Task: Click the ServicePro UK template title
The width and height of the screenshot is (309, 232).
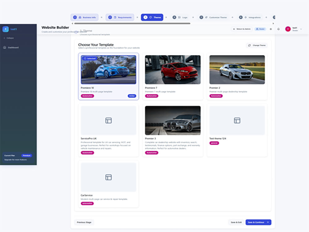Action: (89, 139)
